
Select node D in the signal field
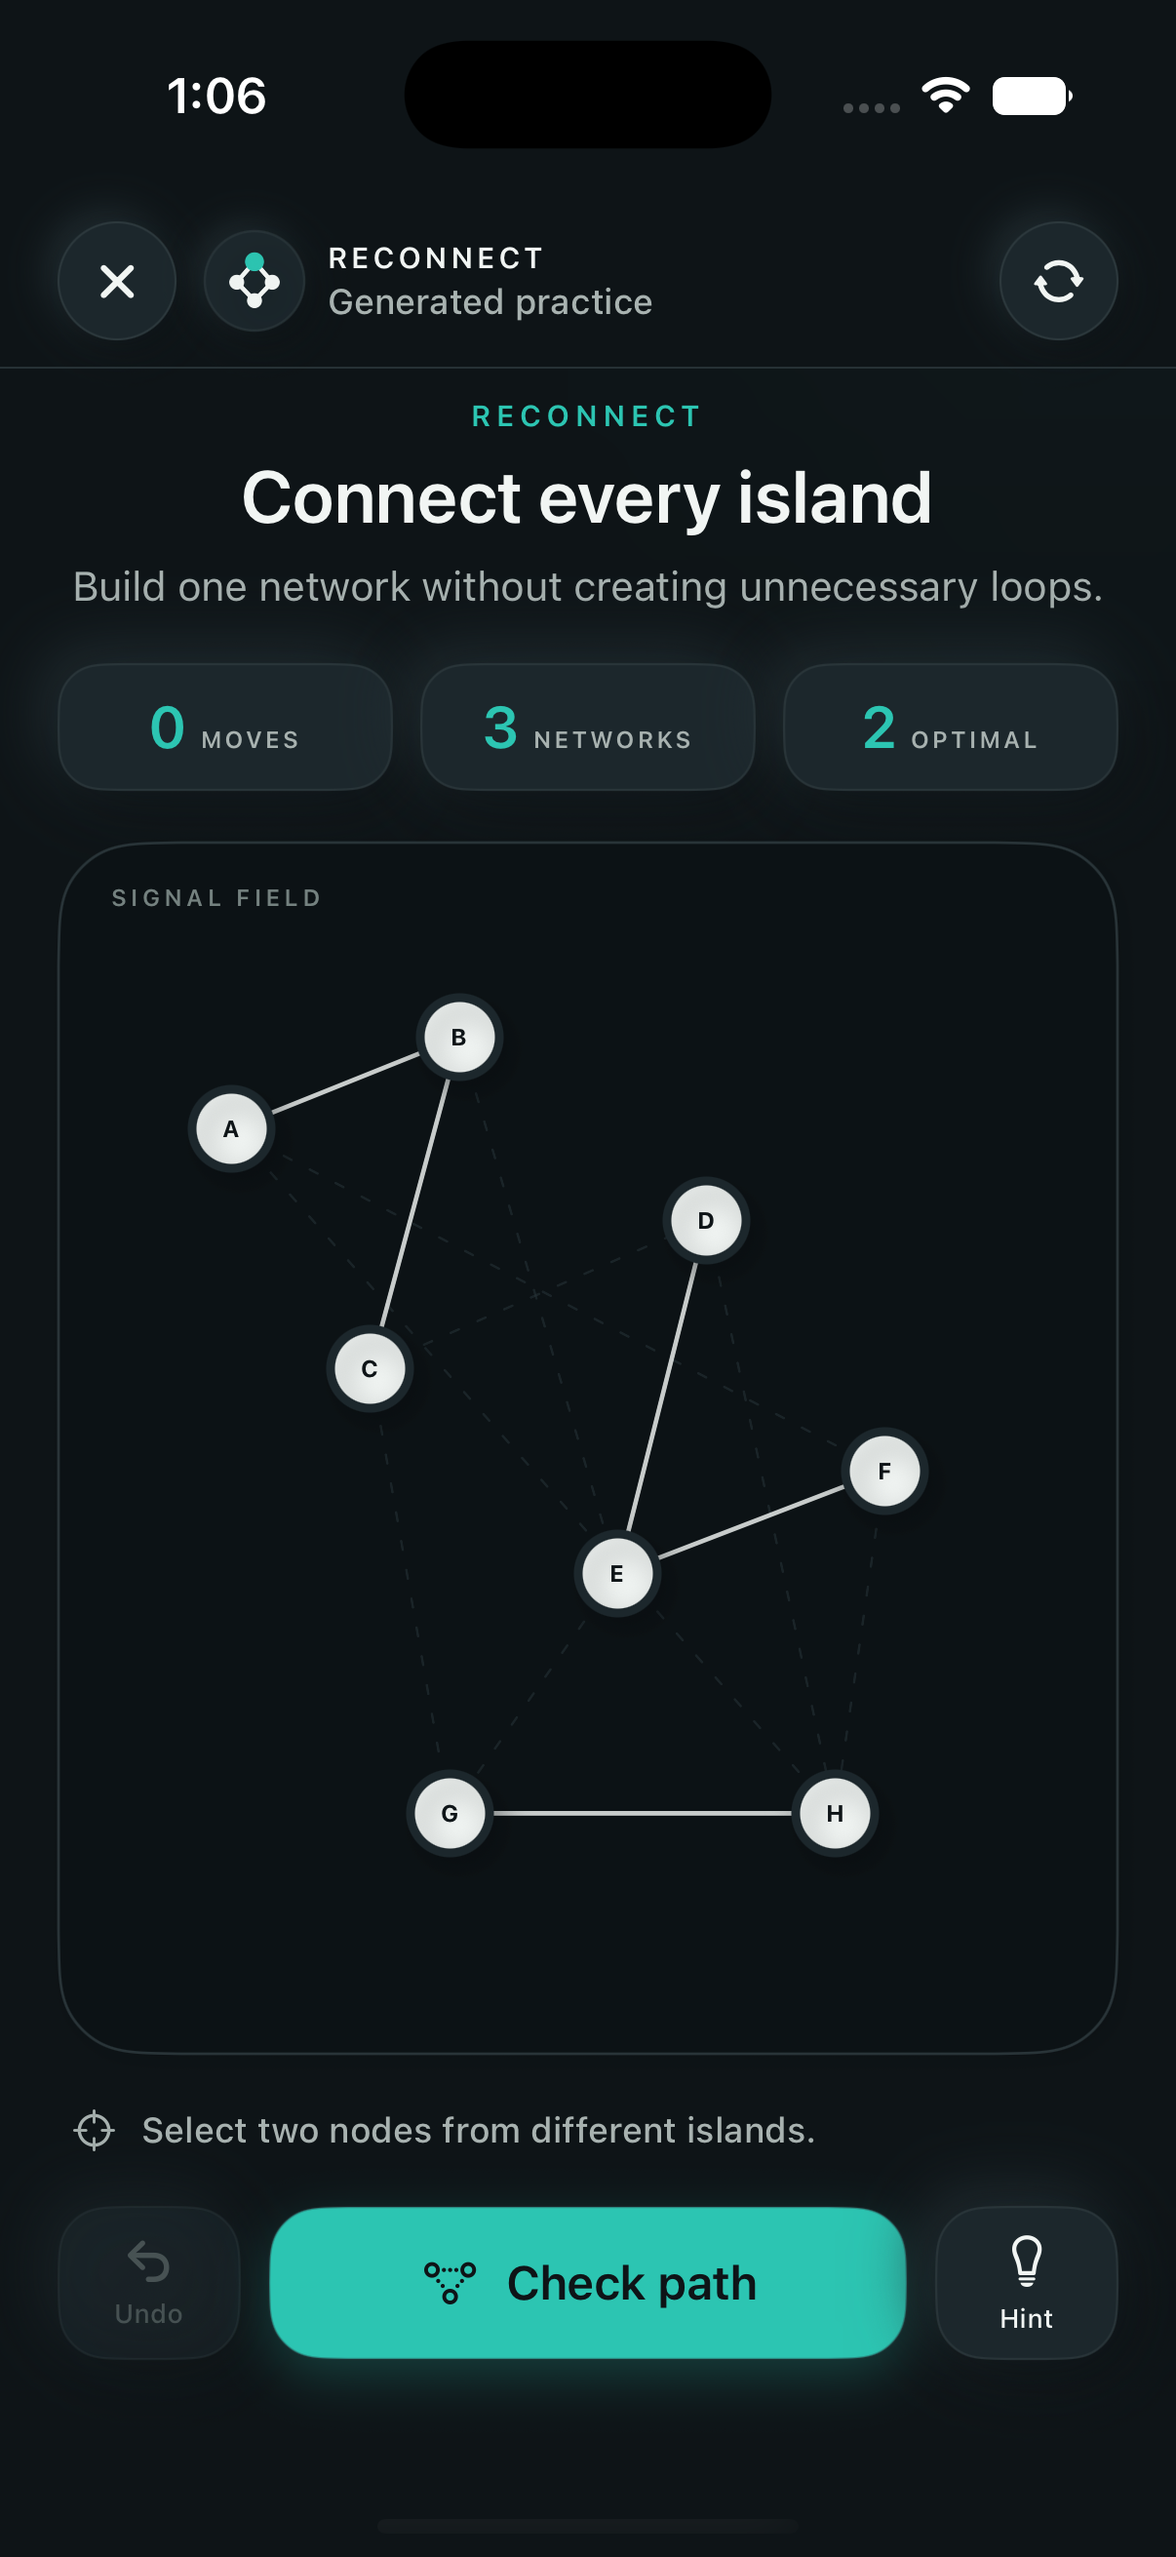[706, 1220]
